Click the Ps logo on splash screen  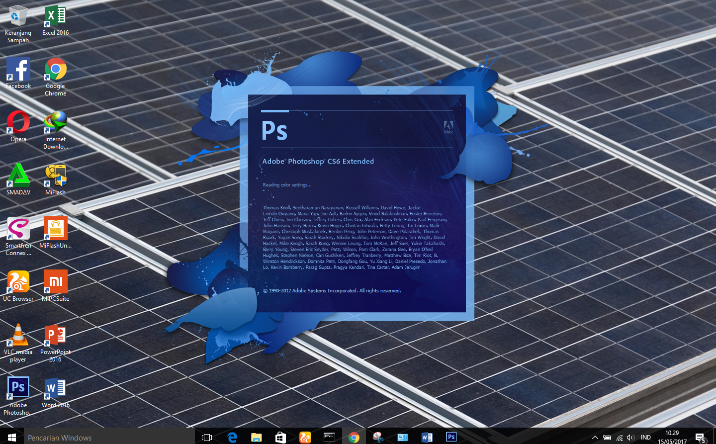274,130
